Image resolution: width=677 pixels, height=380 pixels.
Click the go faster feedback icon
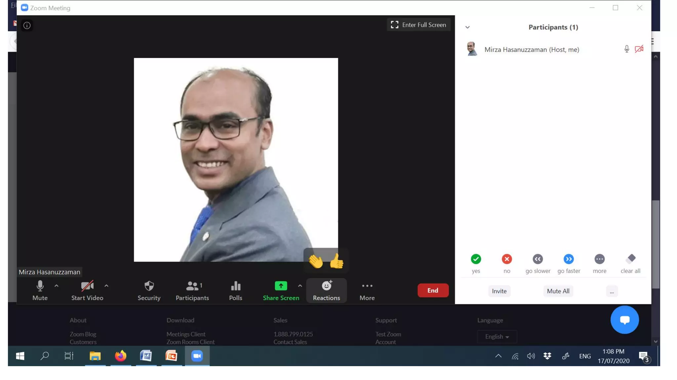pos(568,259)
